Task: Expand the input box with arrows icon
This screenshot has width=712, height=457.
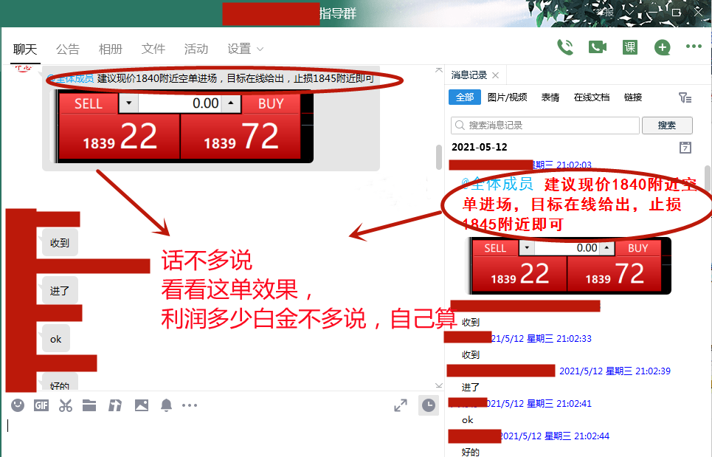Action: pyautogui.click(x=401, y=405)
